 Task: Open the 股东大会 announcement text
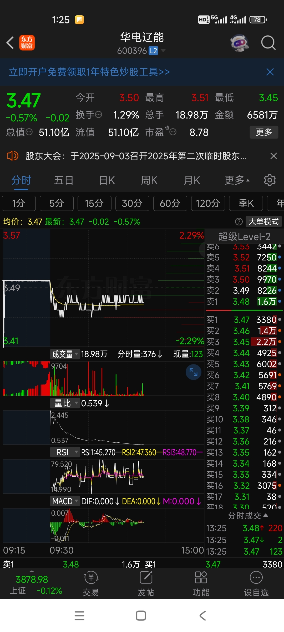pyautogui.click(x=136, y=156)
